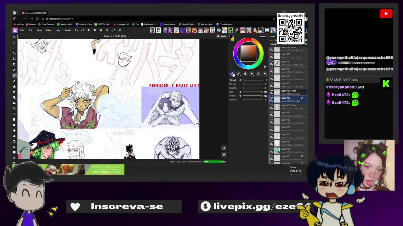Select the Ellipse shape tool
This screenshot has width=403, height=226.
[14, 125]
